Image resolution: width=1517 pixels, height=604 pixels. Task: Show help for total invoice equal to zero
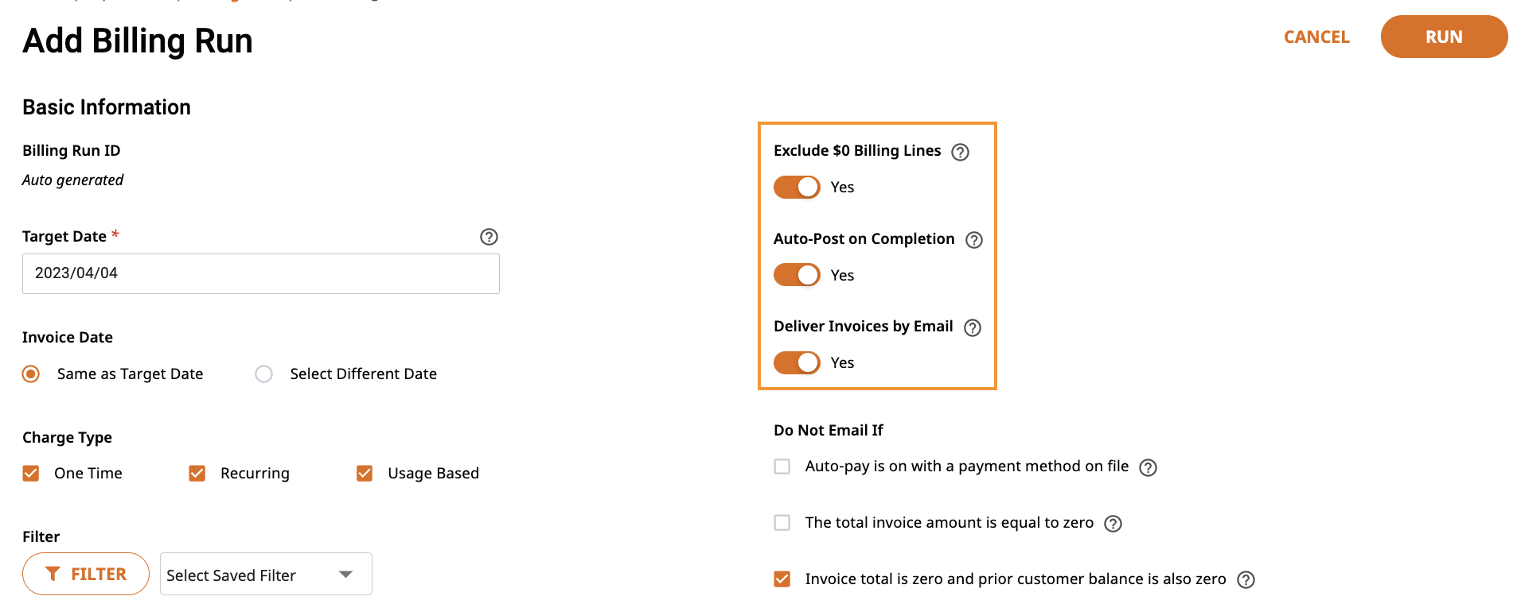1113,524
